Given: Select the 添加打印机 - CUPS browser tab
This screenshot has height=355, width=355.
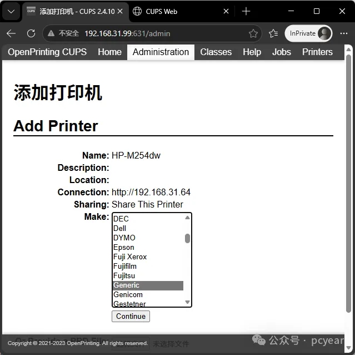Looking at the screenshot, I should (76, 12).
